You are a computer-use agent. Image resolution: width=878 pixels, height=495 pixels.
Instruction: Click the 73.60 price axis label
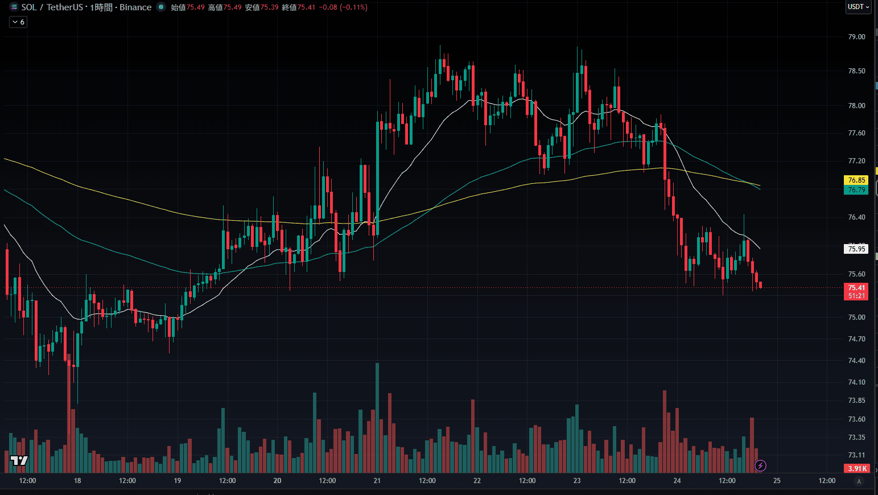click(x=856, y=419)
